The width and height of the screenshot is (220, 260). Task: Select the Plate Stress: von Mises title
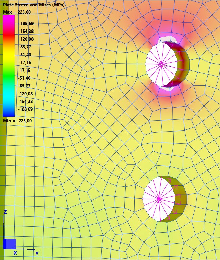[x=34, y=5]
